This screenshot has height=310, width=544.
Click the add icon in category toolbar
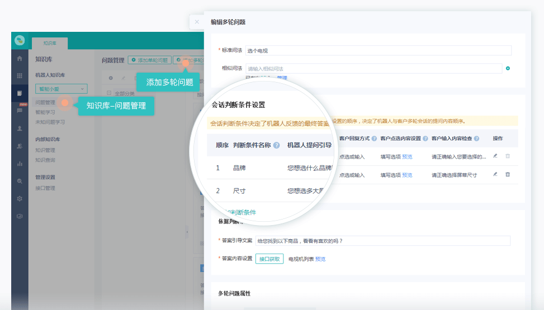click(x=111, y=78)
